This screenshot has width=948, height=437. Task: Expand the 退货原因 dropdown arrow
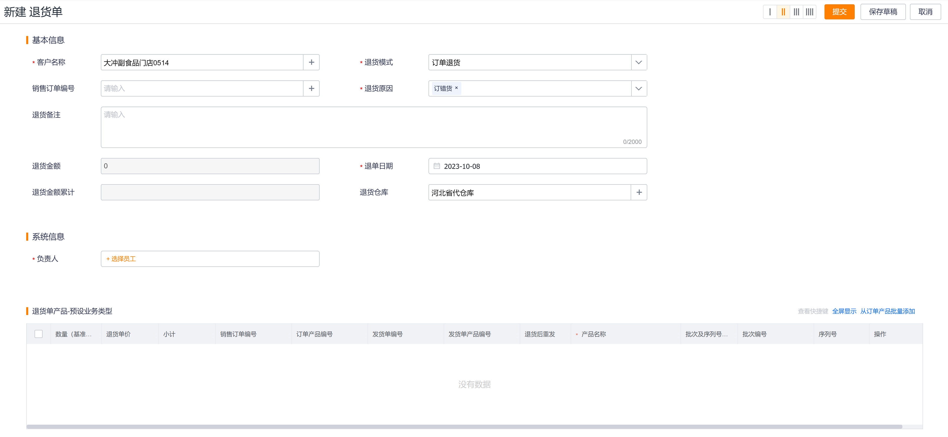[639, 89]
